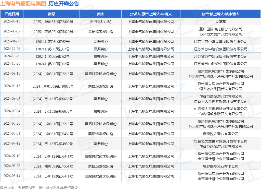The image size is (261, 190).
Task: Select the 案由 column header
Action: click(100, 14)
